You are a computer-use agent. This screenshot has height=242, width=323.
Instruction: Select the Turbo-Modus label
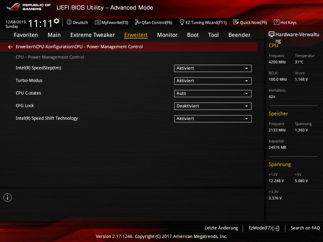pos(29,80)
